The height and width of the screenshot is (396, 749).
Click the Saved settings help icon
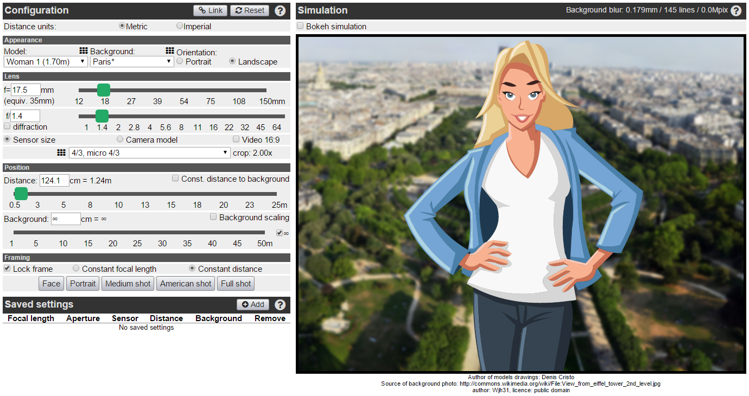[280, 305]
